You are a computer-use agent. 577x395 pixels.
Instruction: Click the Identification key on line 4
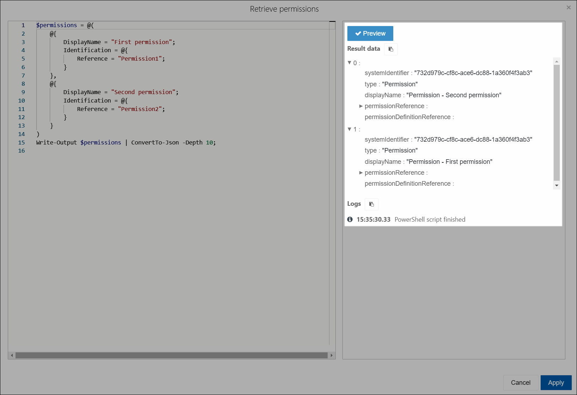(x=87, y=50)
